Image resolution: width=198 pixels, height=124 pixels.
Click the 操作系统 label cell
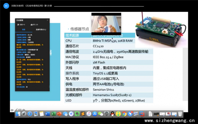point(78,73)
